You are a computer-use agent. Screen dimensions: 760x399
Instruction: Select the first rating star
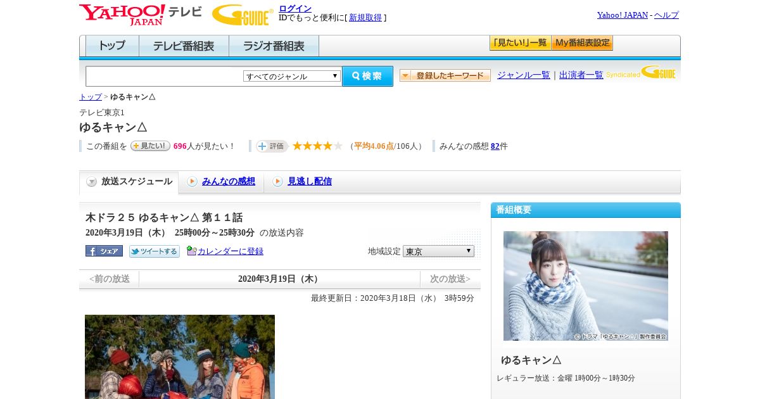coord(297,146)
